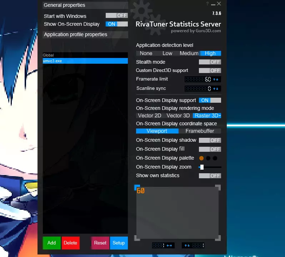Click the powered by Guru3D.com text
Screen dimensions: 285x257
point(196,31)
